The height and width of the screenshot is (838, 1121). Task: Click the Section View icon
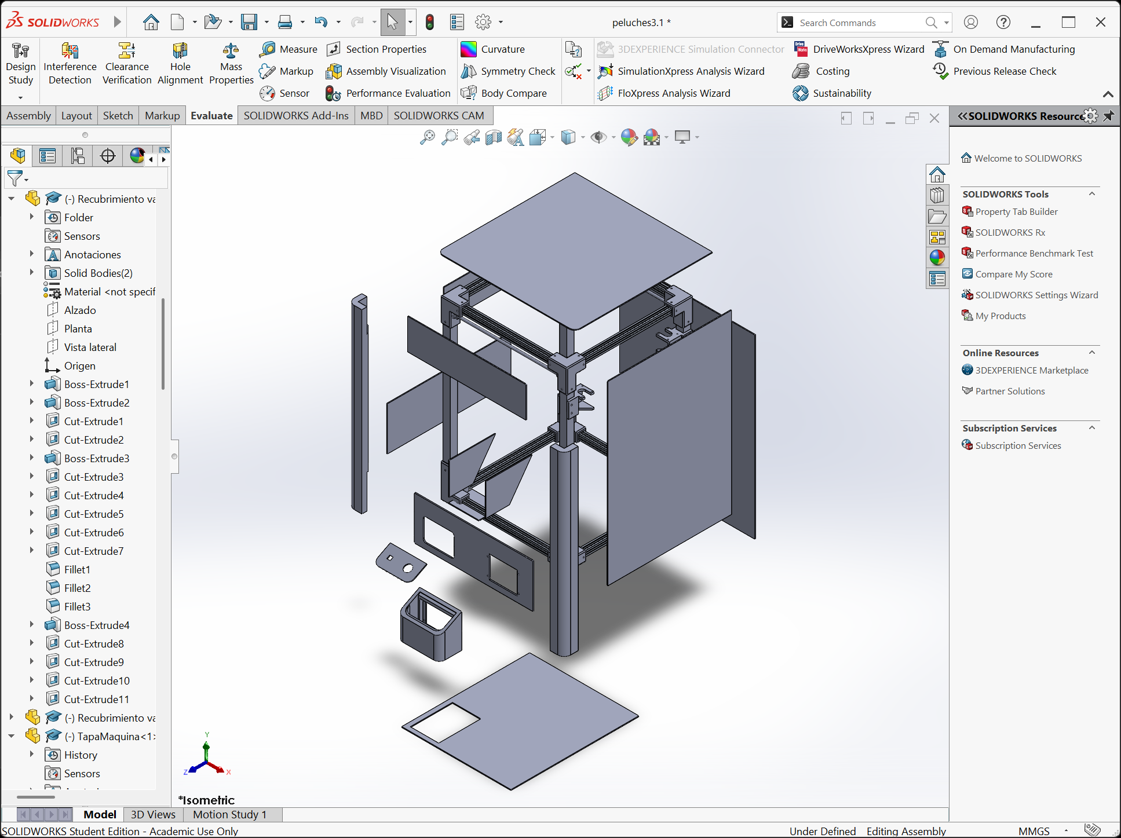pos(494,137)
